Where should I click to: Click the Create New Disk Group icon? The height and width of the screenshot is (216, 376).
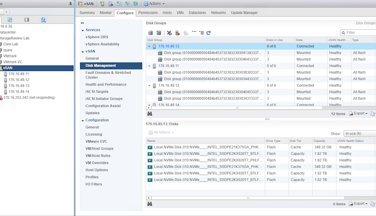[x=159, y=33]
